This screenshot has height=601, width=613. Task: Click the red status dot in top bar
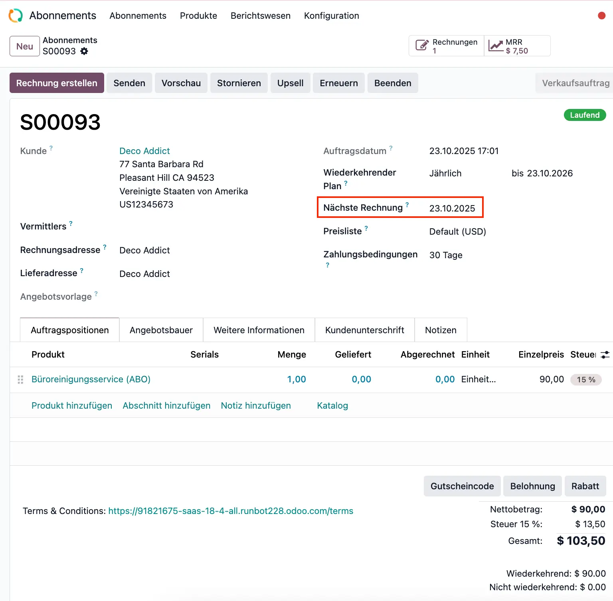tap(601, 16)
